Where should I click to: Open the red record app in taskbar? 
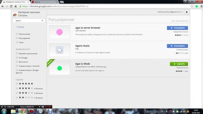[32, 111]
